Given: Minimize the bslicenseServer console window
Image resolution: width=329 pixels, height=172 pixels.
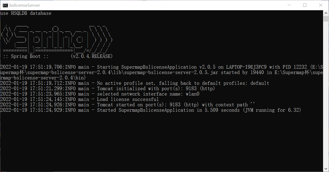Looking at the screenshot, I should [289, 5].
